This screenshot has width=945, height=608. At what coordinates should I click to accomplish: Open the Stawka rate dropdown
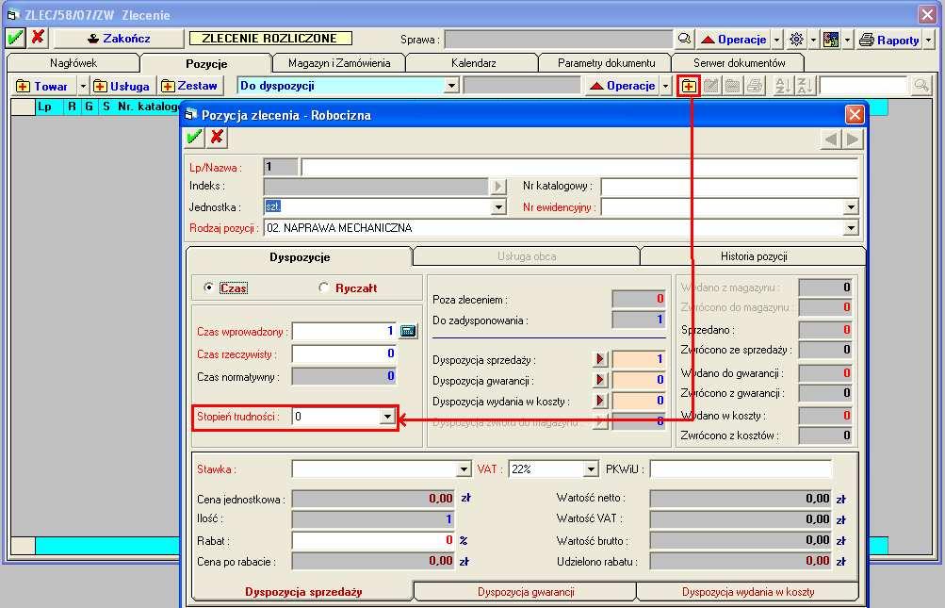pos(464,469)
